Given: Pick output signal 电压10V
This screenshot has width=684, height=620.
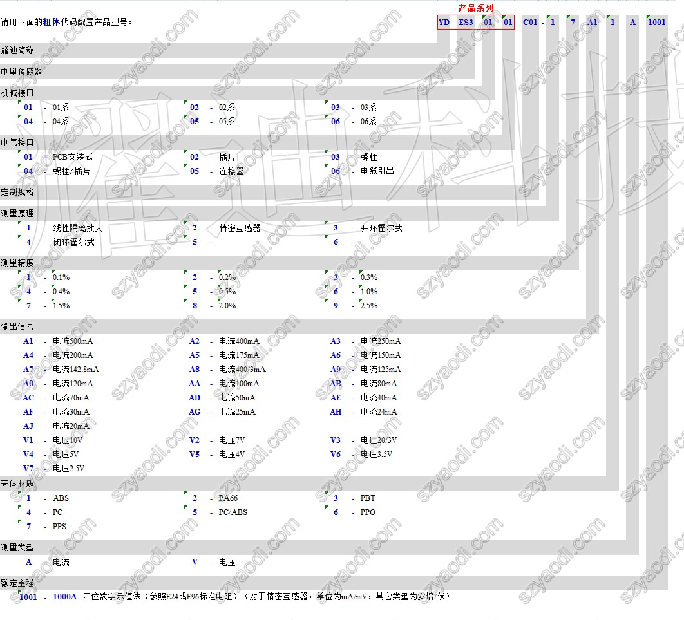Looking at the screenshot, I should [68, 440].
